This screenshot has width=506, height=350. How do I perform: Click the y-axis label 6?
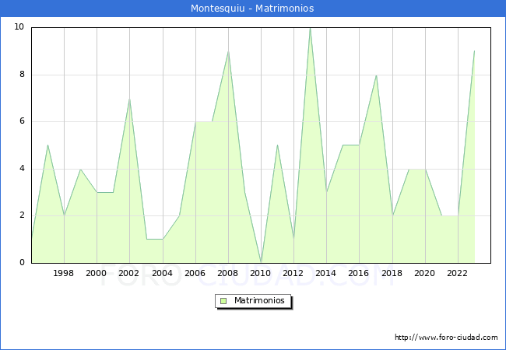22,121
